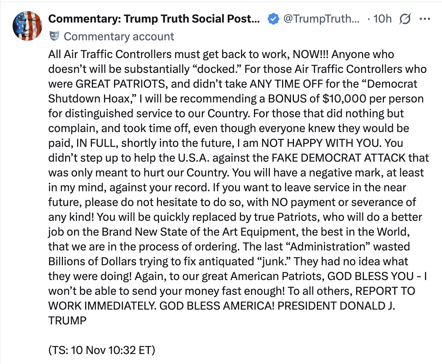Screen dimensions: 442x364
Task: Open the @TrumpTruth handle link
Action: 321,18
